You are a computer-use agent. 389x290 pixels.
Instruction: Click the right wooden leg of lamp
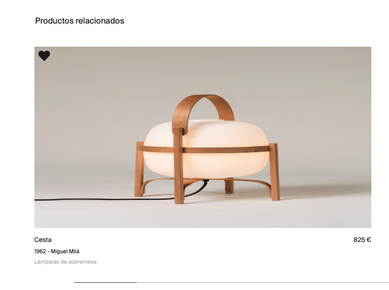coord(274,172)
